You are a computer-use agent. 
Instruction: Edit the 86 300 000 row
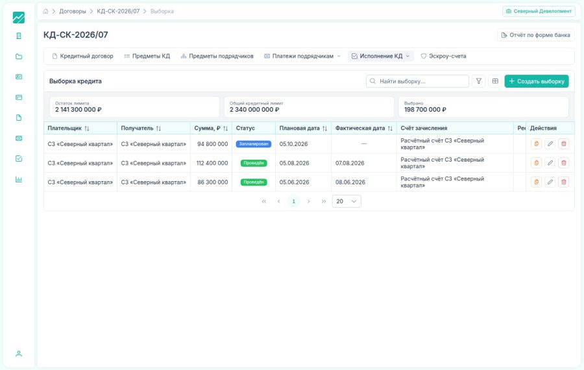click(x=550, y=182)
